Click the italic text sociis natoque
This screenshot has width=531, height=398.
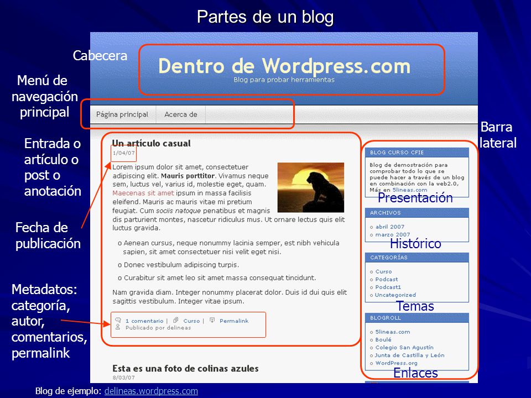click(179, 211)
